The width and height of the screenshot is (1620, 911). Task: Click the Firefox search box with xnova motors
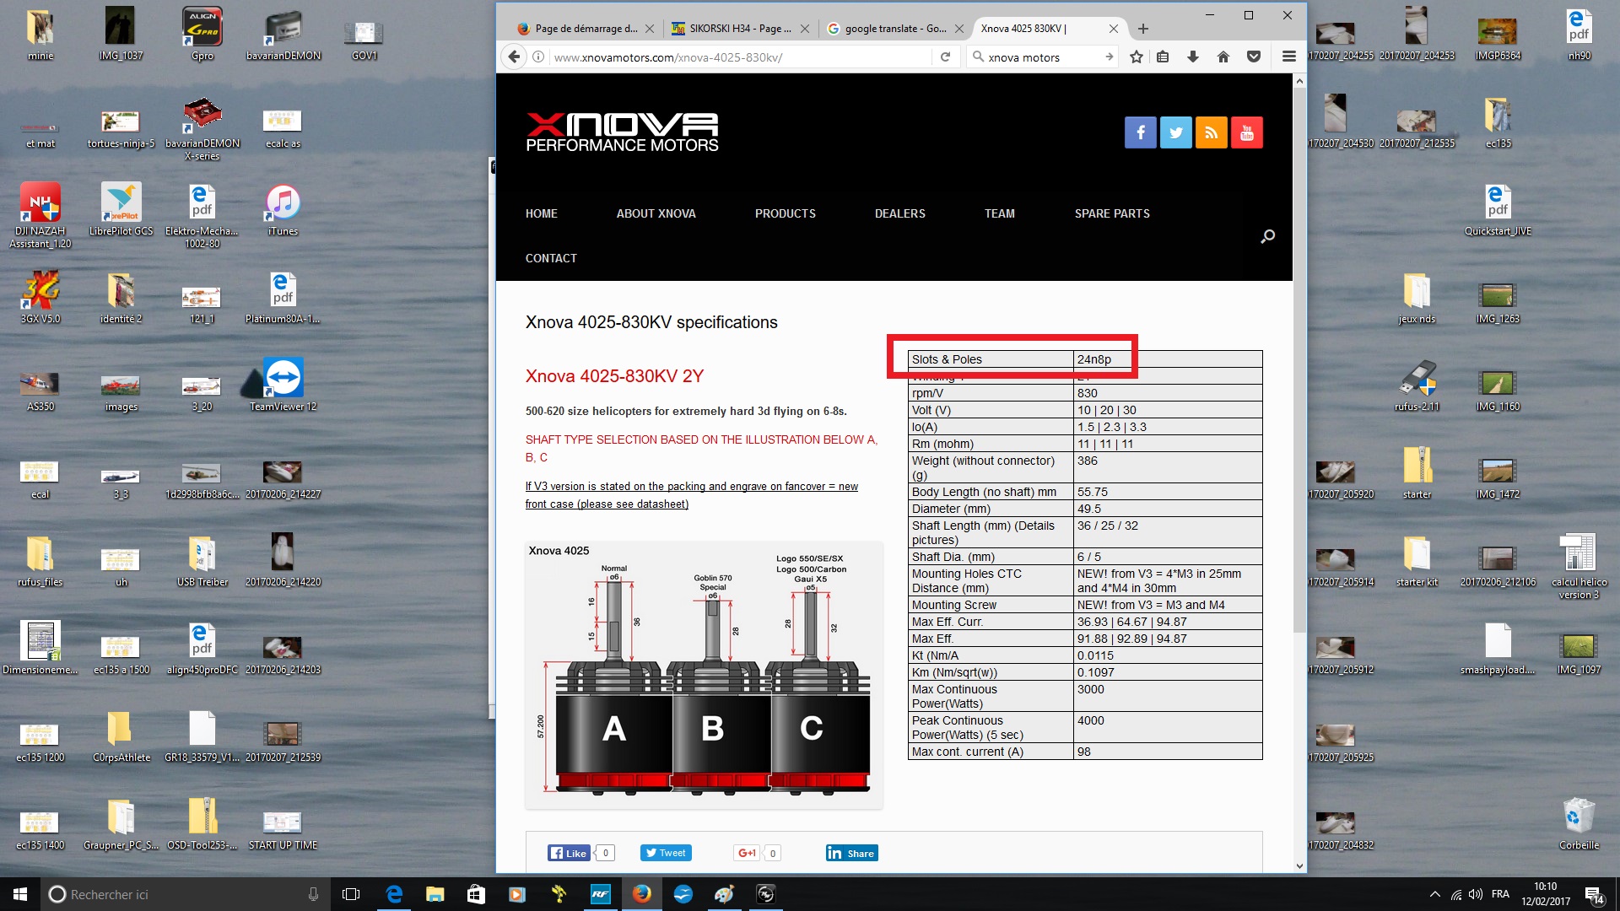[1042, 57]
